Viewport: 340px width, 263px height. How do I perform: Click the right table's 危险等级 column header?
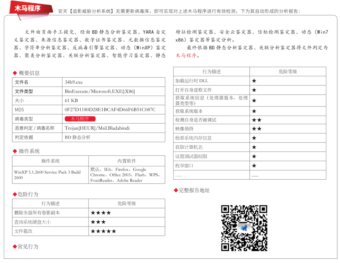pyautogui.click(x=288, y=72)
